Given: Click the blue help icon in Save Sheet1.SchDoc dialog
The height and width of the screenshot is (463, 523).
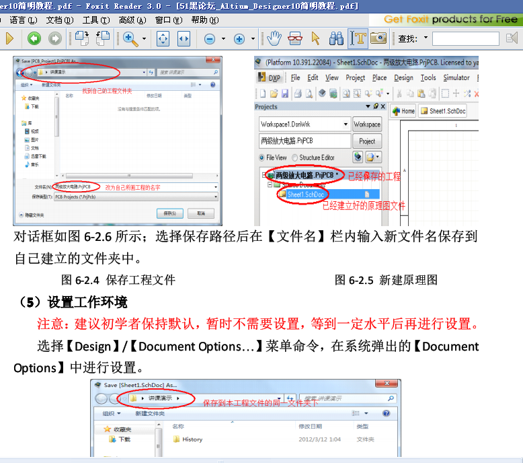Looking at the screenshot, I should tap(386, 413).
